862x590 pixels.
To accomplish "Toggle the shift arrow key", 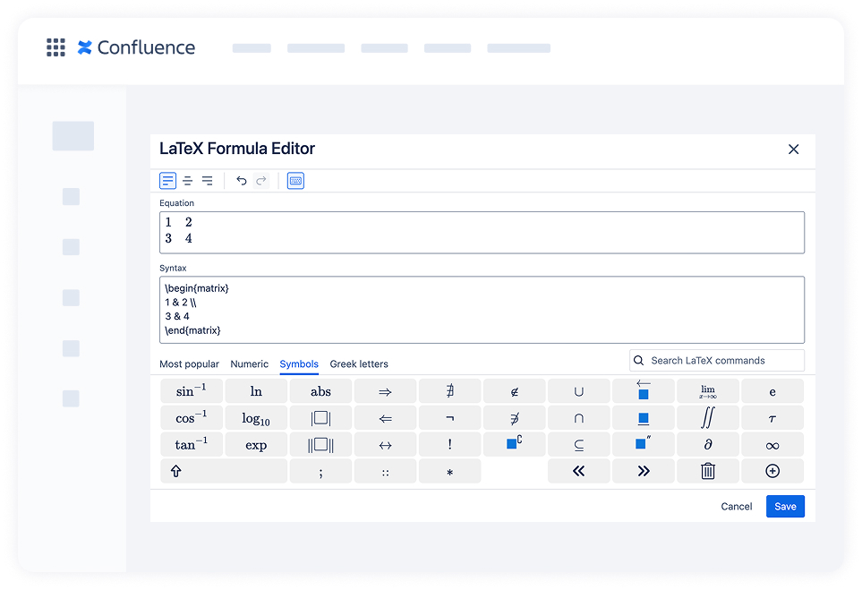I will tap(223, 471).
